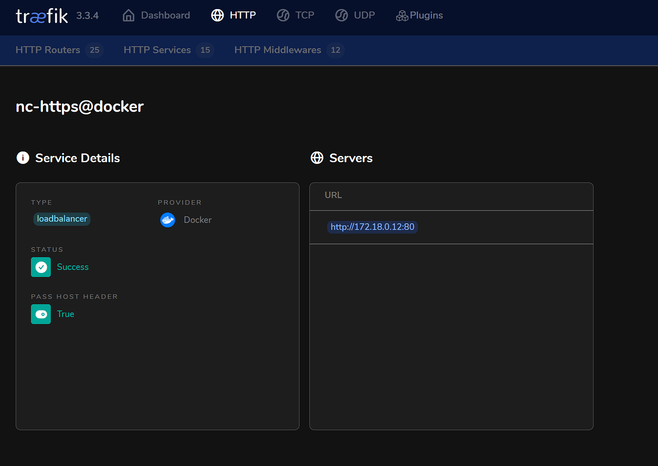Open the server URL http://172.18.0.12:80

pyautogui.click(x=372, y=227)
